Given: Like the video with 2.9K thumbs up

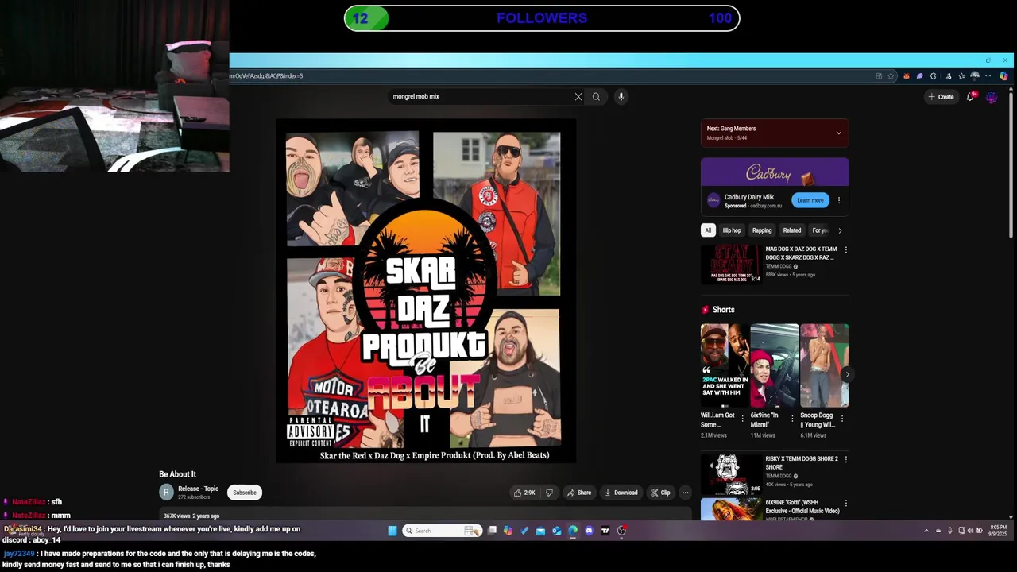Looking at the screenshot, I should [x=524, y=493].
